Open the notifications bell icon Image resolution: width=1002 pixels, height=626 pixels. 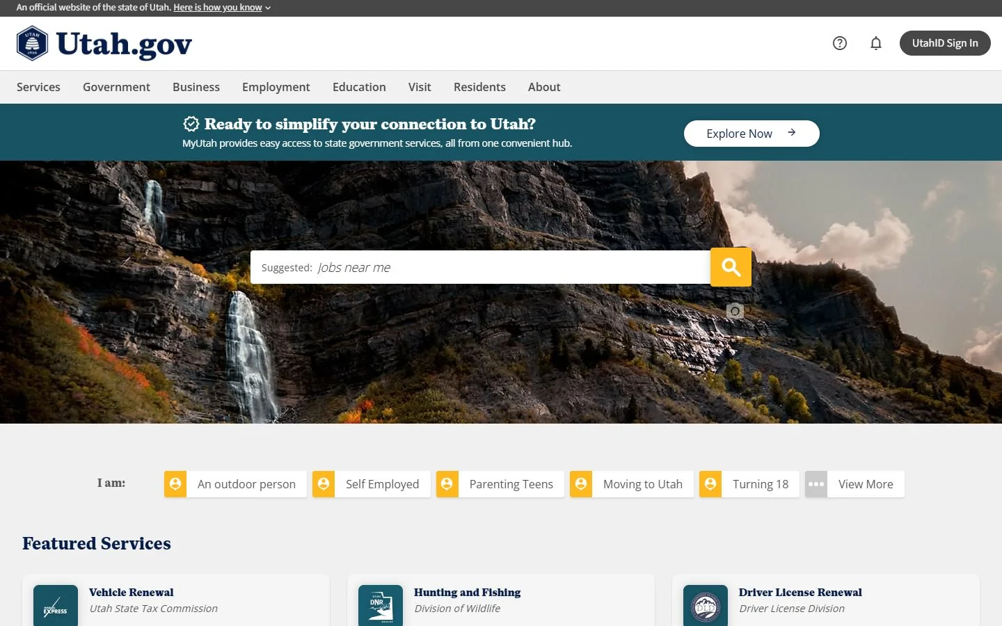876,43
